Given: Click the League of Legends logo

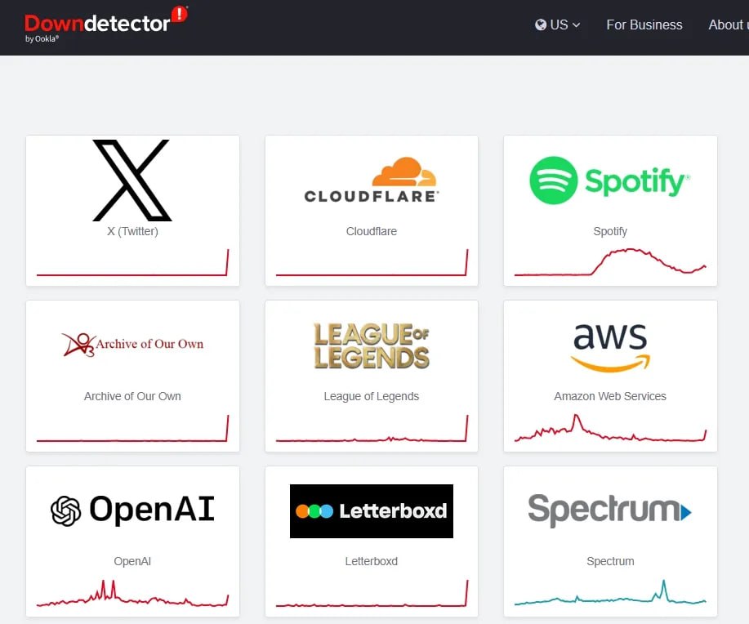Looking at the screenshot, I should pos(371,346).
